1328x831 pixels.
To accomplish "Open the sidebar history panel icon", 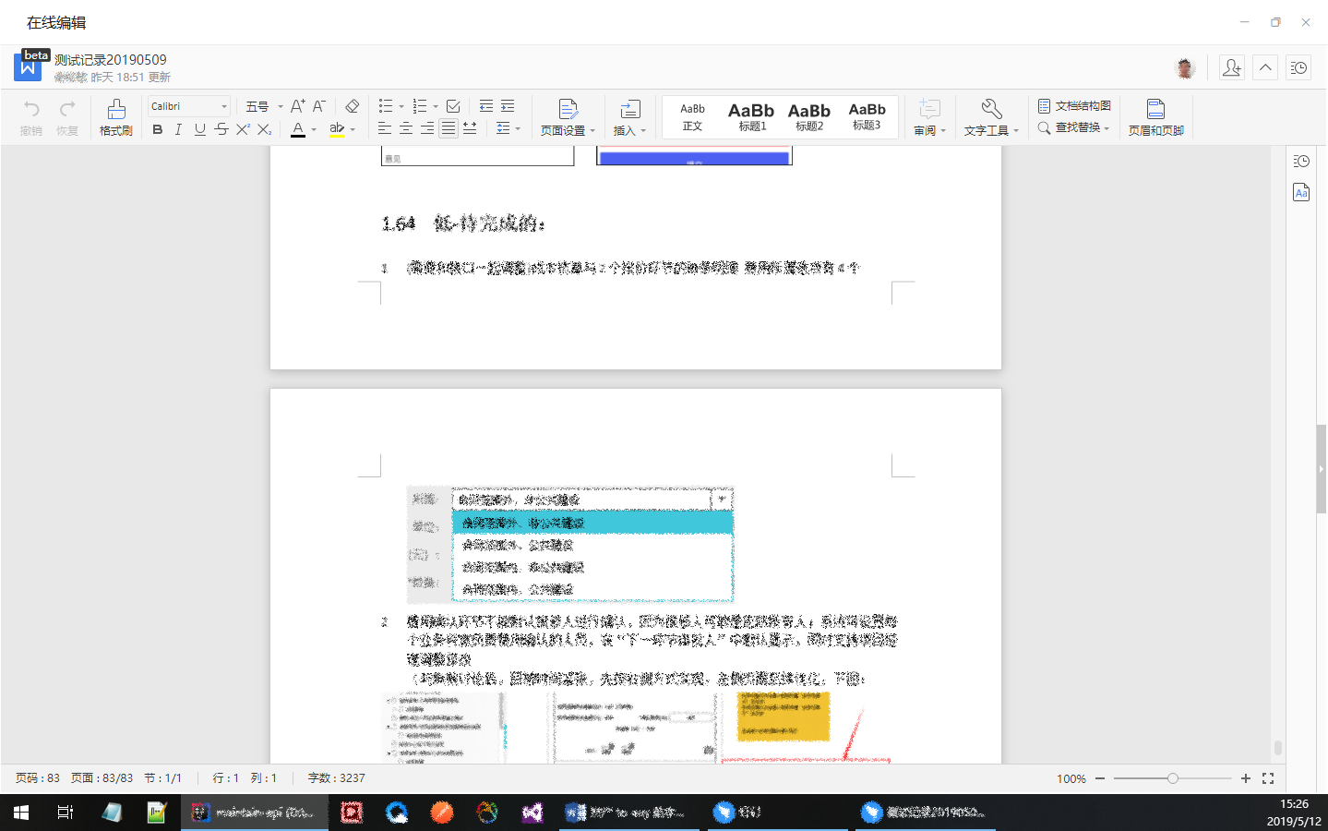I will [1301, 162].
